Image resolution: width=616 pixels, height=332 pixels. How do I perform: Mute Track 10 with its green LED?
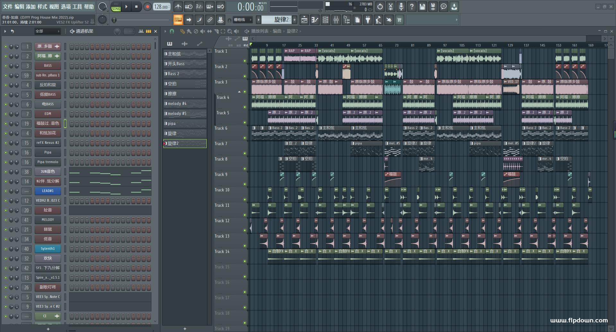(245, 199)
